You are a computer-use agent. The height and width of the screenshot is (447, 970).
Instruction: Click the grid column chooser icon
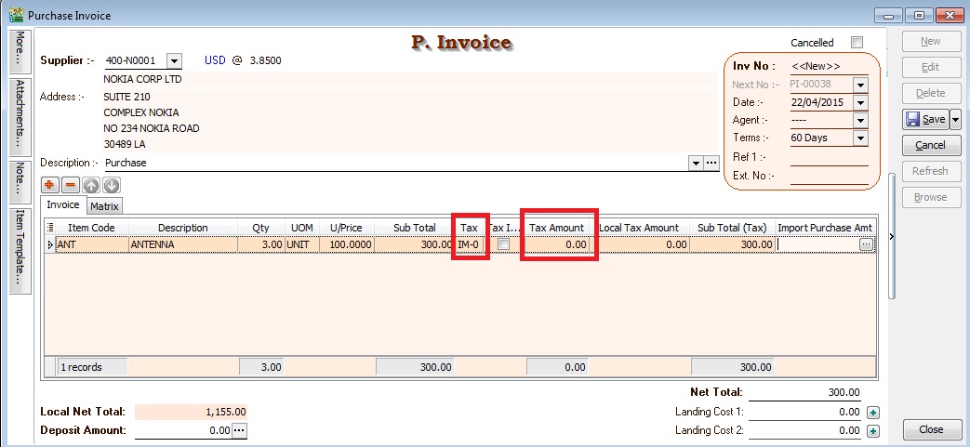tap(49, 228)
